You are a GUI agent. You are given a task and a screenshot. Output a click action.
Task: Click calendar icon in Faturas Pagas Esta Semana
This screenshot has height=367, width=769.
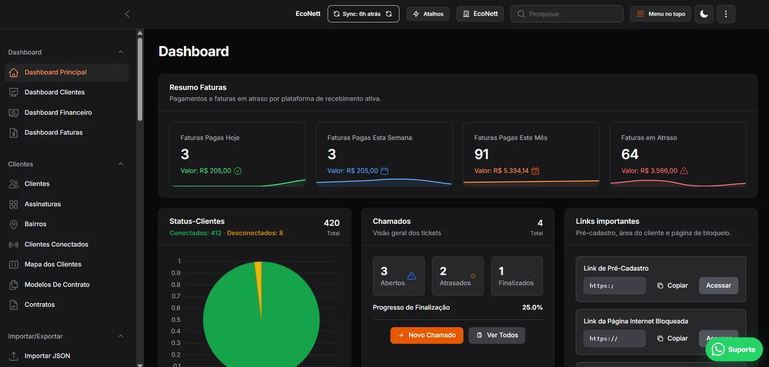(x=384, y=171)
